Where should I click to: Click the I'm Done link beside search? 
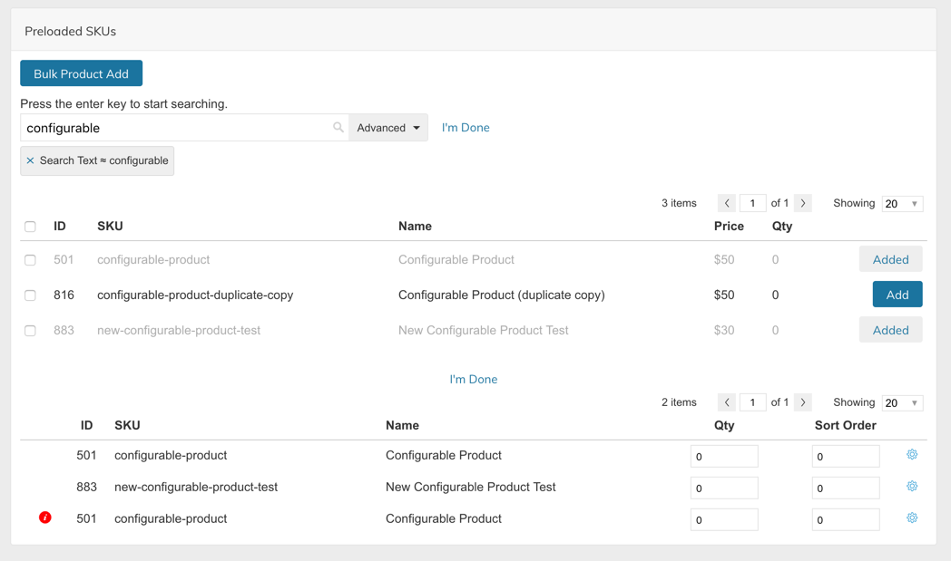466,128
